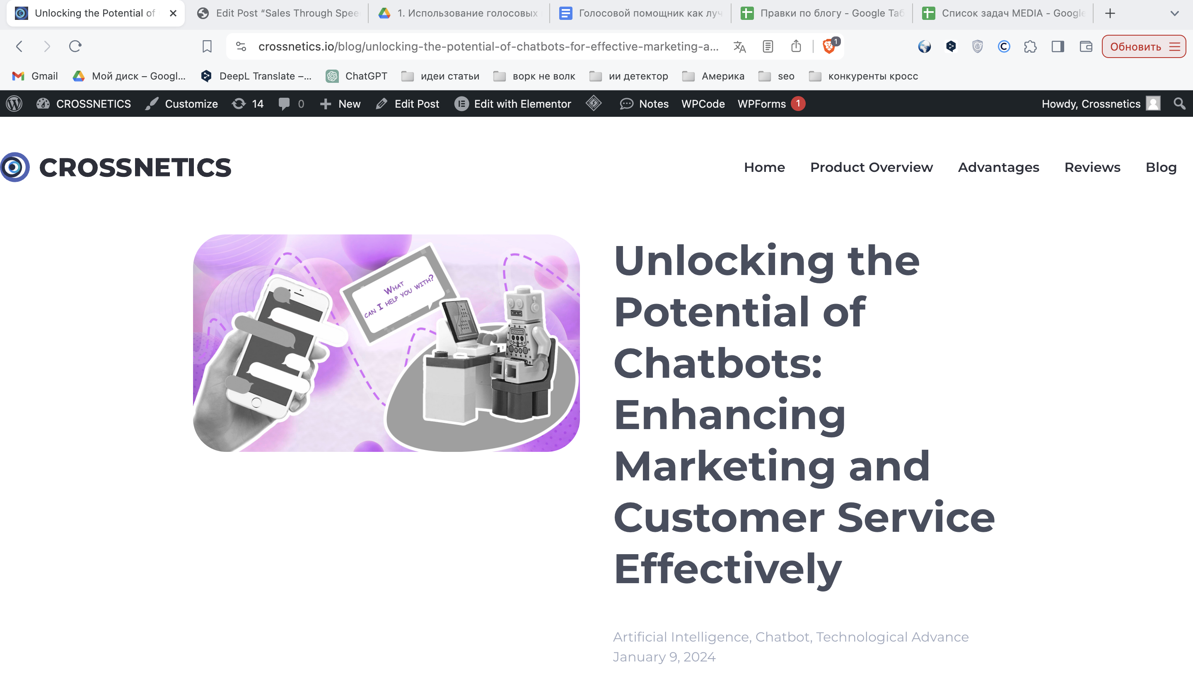Open Blog in site navigation
1193x695 pixels.
(x=1161, y=167)
